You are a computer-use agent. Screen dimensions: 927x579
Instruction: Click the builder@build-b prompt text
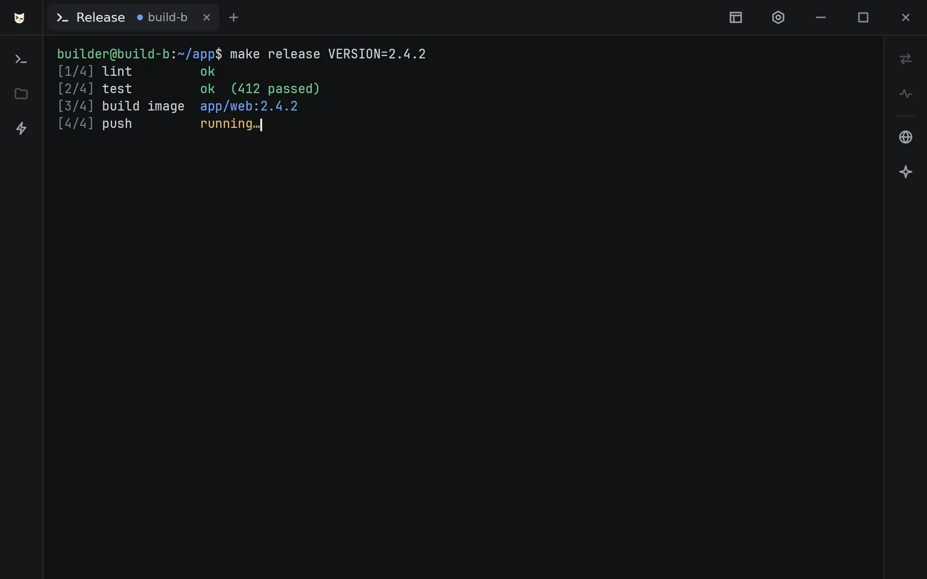(x=113, y=54)
